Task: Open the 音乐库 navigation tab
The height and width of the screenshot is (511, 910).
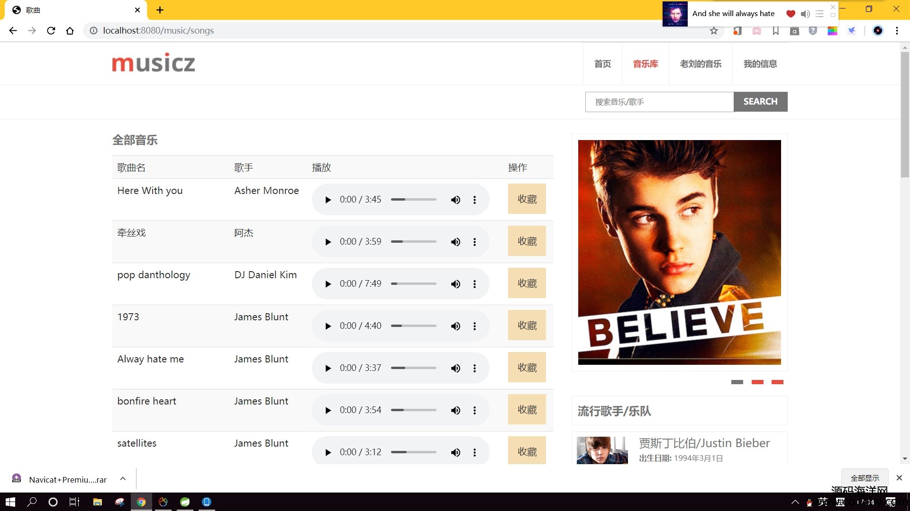Action: coord(645,64)
